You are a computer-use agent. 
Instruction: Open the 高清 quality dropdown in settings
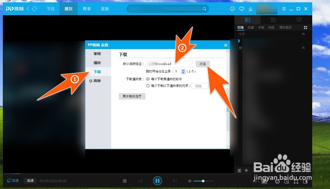coord(200,86)
